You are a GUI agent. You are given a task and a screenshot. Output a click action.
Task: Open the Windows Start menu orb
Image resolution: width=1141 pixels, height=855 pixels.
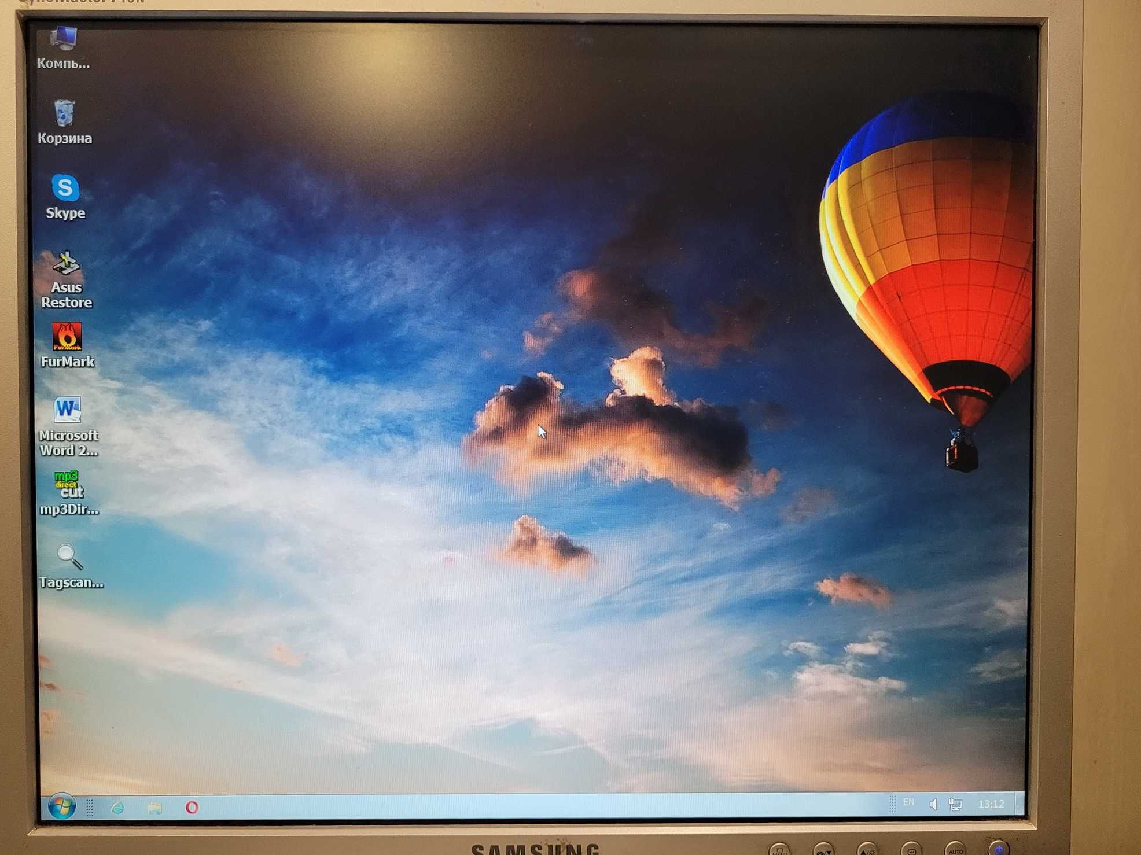tap(61, 806)
